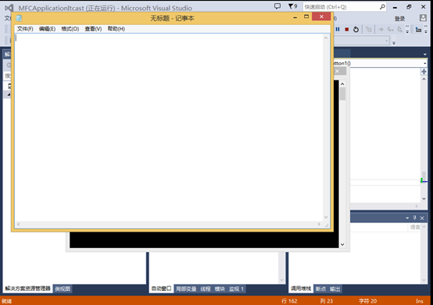This screenshot has width=433, height=305.
Task: Click the editor horizontal scrollbar right arrow
Action: pos(417,206)
